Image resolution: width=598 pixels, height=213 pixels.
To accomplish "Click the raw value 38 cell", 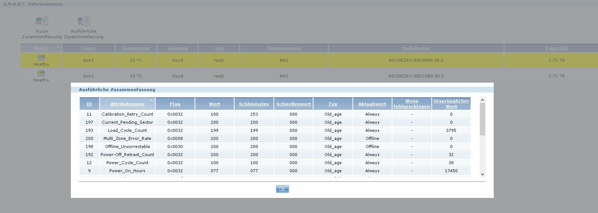I will (451, 163).
